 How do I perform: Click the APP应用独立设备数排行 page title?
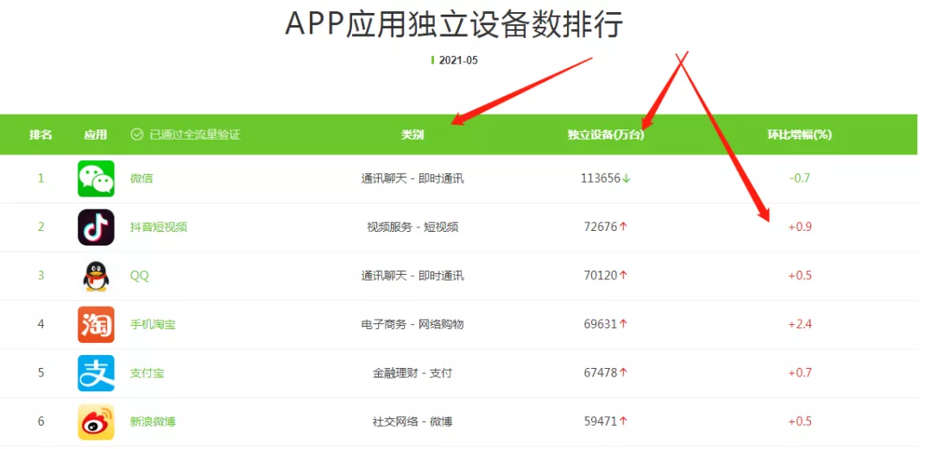tap(454, 24)
